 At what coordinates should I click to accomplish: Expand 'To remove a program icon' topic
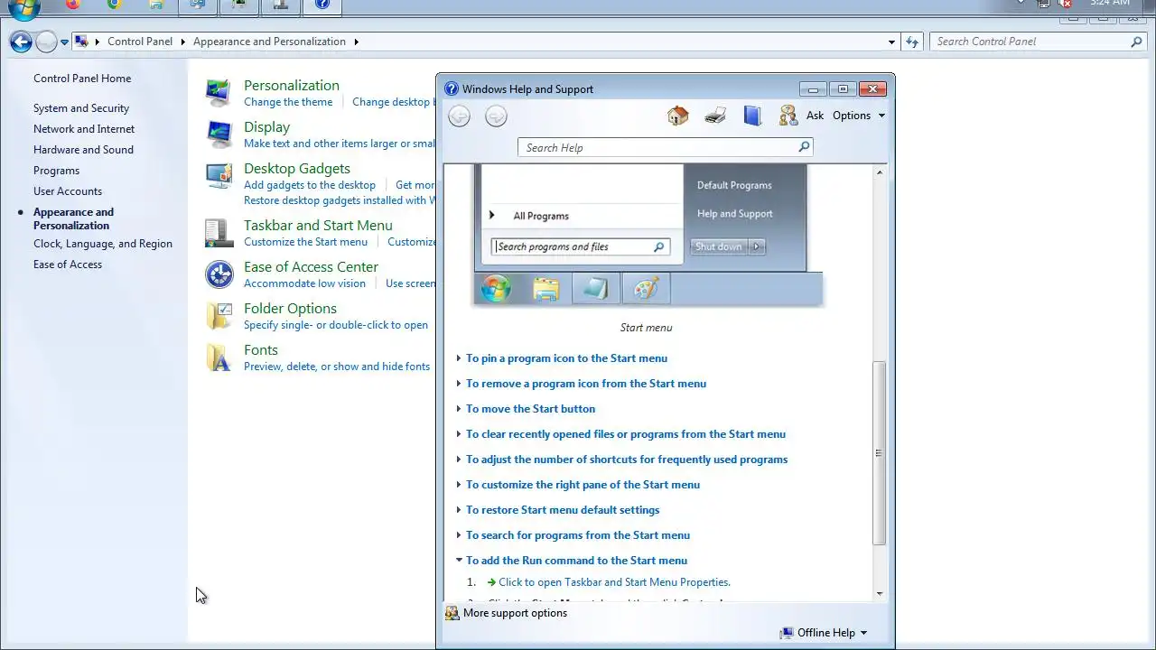tap(586, 384)
